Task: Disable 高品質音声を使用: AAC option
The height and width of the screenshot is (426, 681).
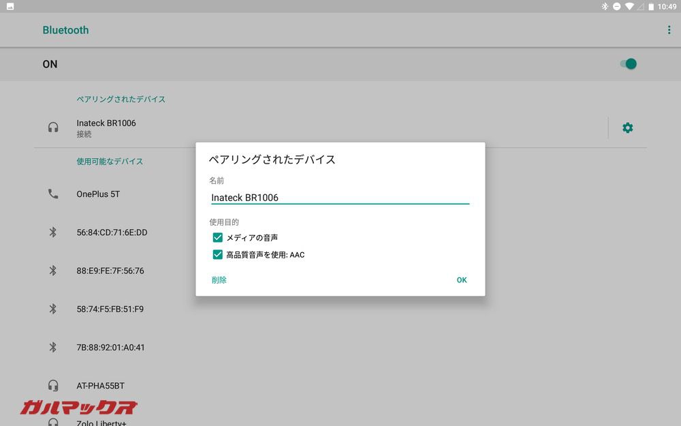Action: (x=217, y=254)
